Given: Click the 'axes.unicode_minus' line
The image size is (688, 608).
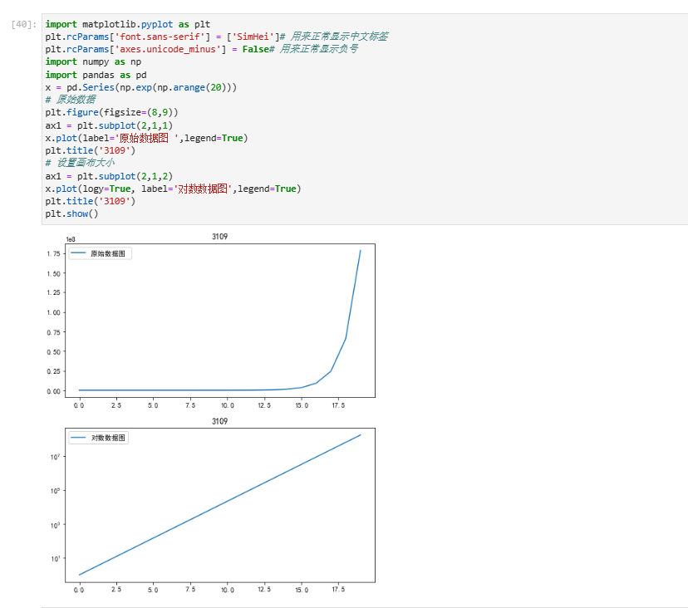Looking at the screenshot, I should coord(201,49).
